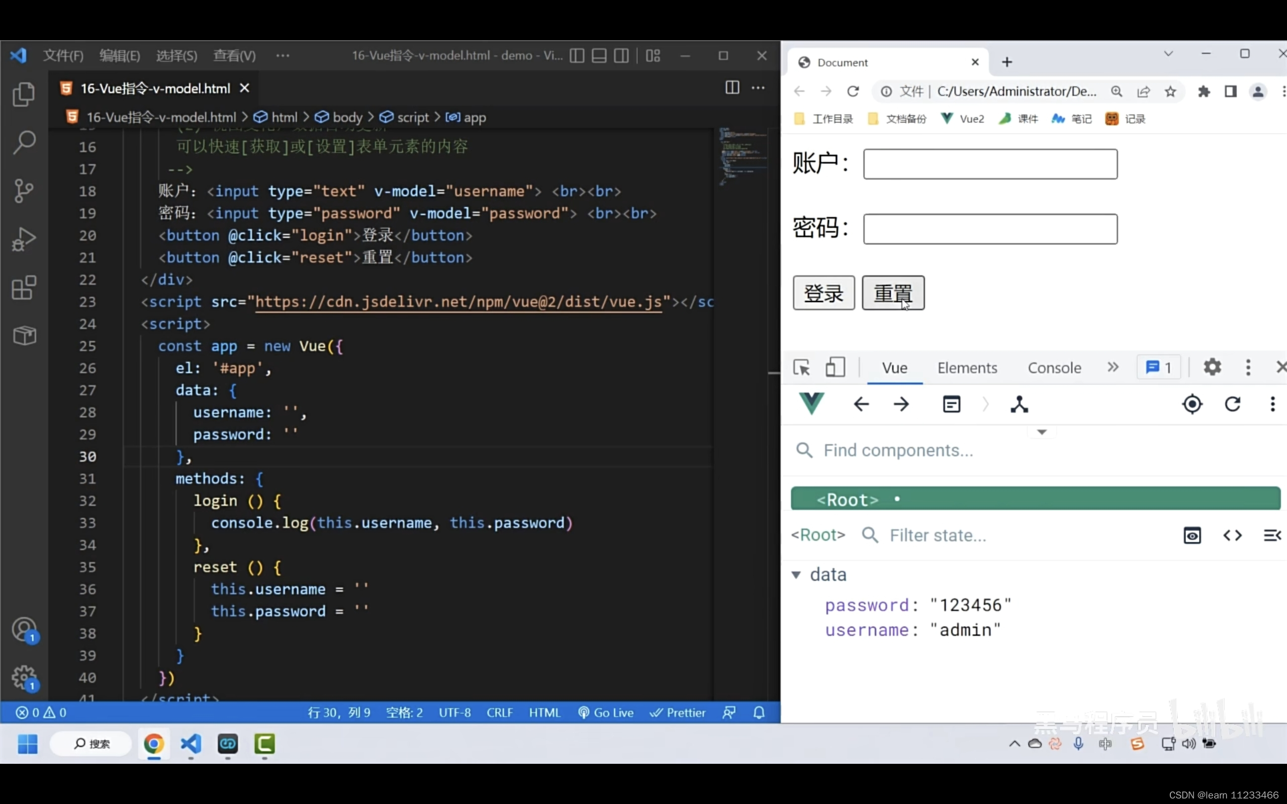This screenshot has height=804, width=1287.
Task: Switch to the Elements tab in devtools
Action: pyautogui.click(x=967, y=368)
